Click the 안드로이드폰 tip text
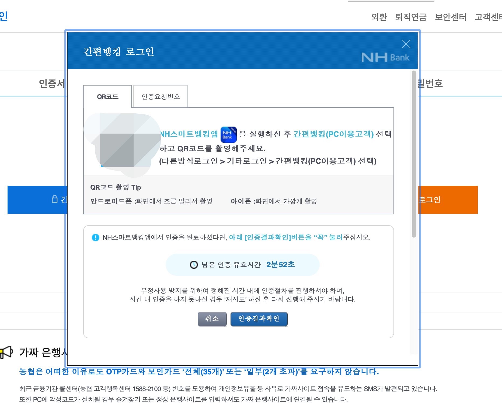The image size is (502, 411). (151, 201)
